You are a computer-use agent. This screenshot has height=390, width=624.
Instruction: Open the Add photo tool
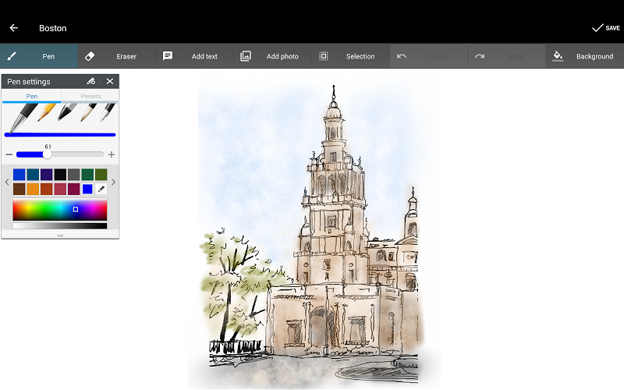(269, 56)
